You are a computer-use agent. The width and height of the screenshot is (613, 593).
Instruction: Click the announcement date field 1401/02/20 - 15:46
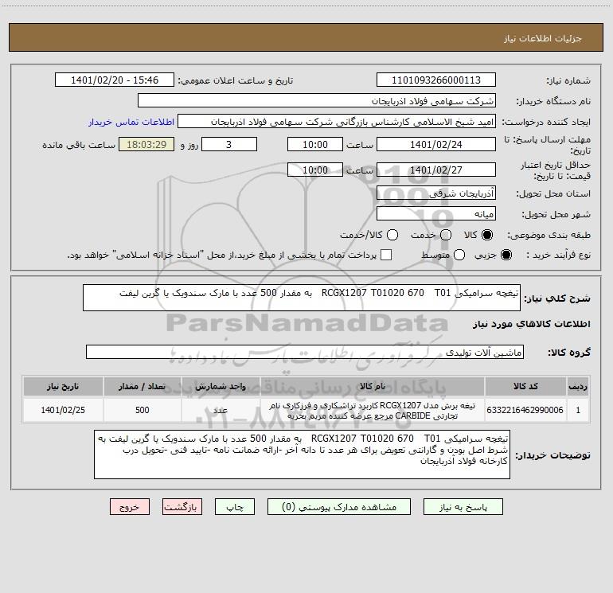coord(115,80)
